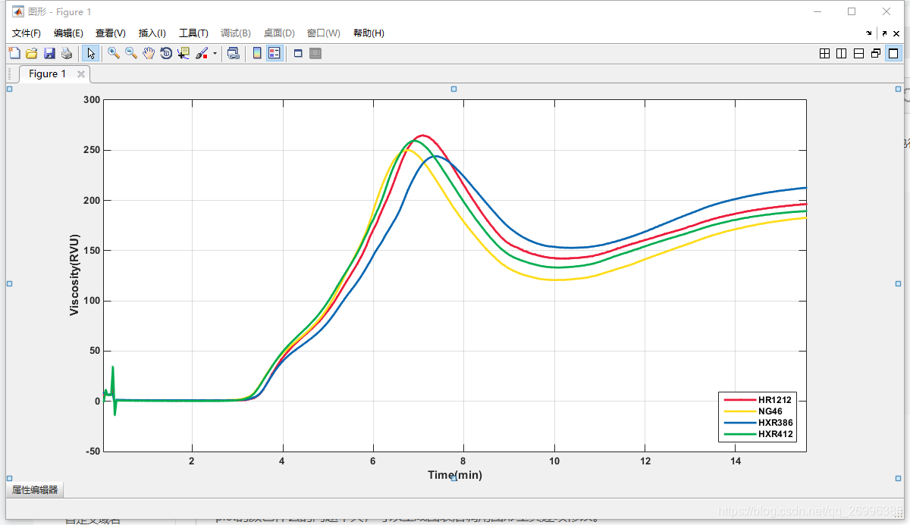Select the Rotate 3D tool
Viewport: 910px width, 525px height.
coord(166,53)
